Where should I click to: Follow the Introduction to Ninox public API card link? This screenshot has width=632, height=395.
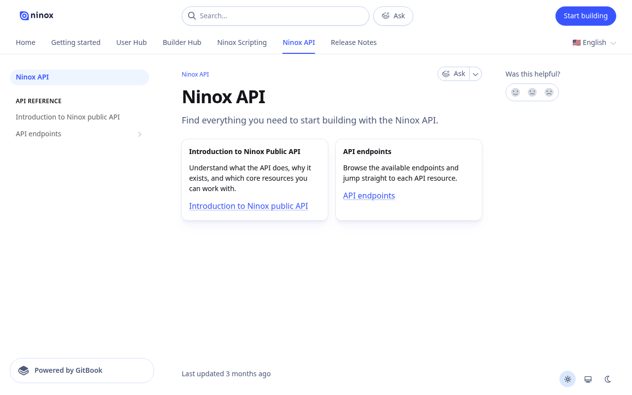point(248,206)
